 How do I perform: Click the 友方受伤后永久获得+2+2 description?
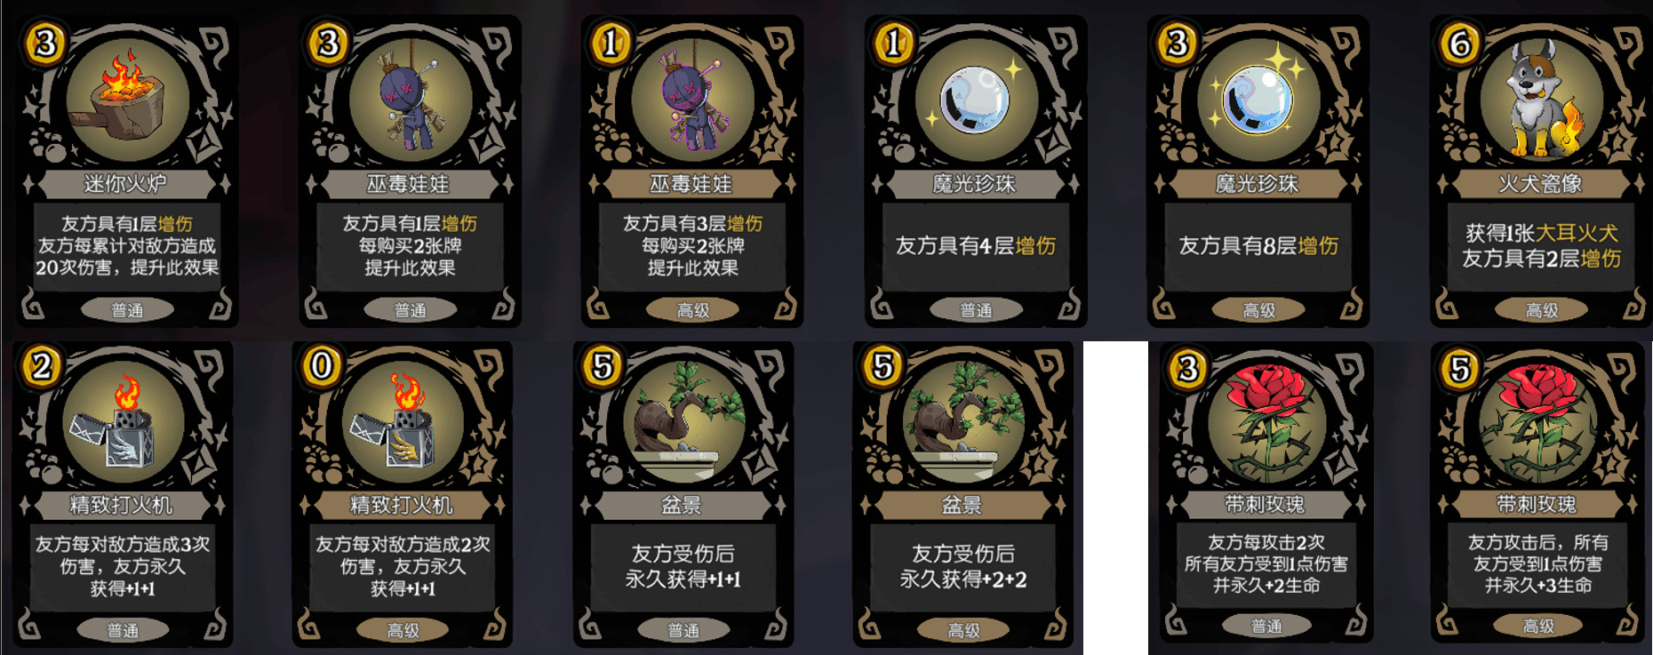[x=963, y=566]
